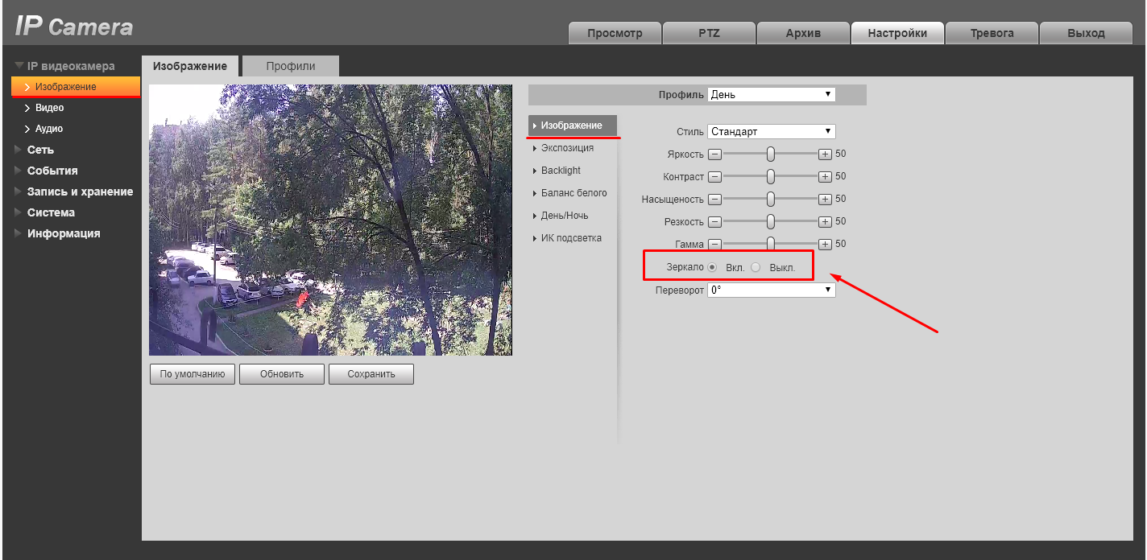Lower saturation with the Насыщеность minus button
Viewport: 1147px width, 560px height.
pos(714,199)
